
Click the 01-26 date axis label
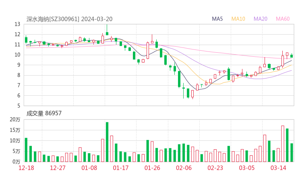point(152,168)
